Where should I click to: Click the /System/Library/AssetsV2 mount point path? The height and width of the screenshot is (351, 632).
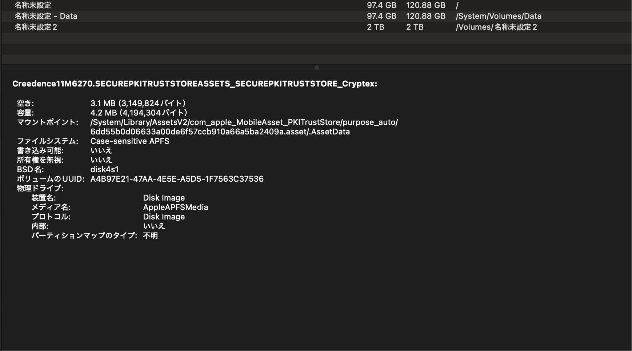pyautogui.click(x=244, y=122)
